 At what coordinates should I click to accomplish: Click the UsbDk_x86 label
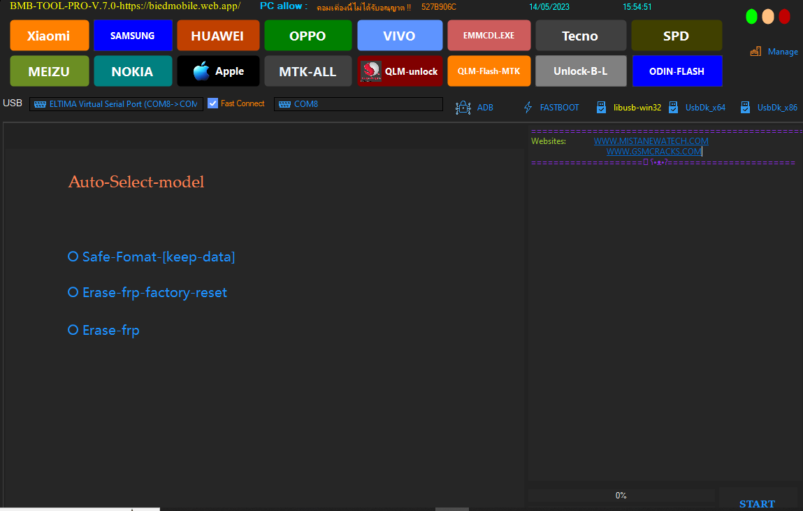coord(777,108)
